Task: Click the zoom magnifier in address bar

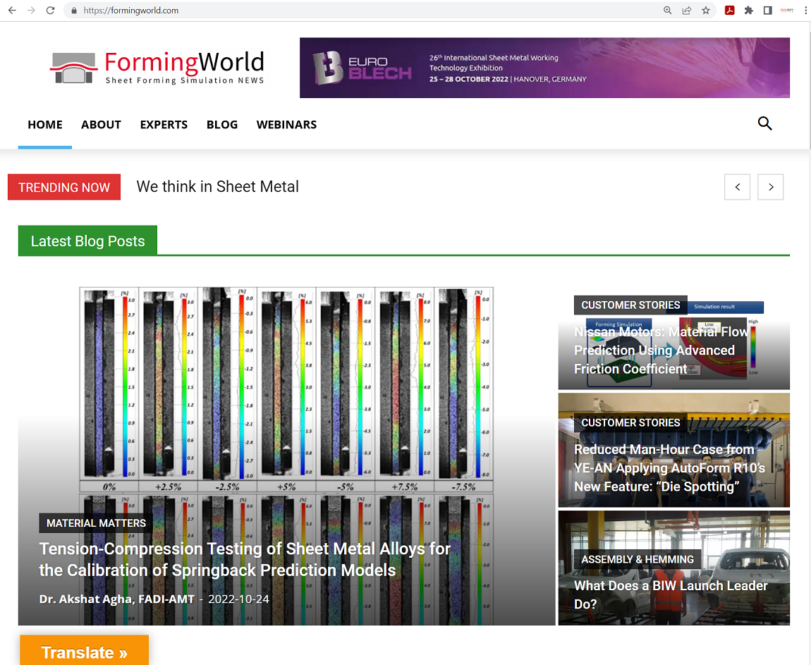Action: (x=667, y=11)
